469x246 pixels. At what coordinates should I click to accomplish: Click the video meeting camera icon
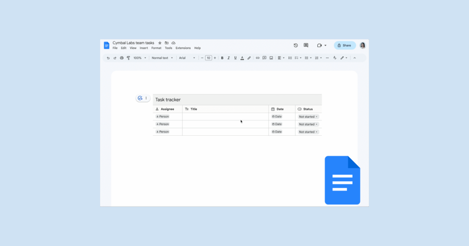click(319, 45)
